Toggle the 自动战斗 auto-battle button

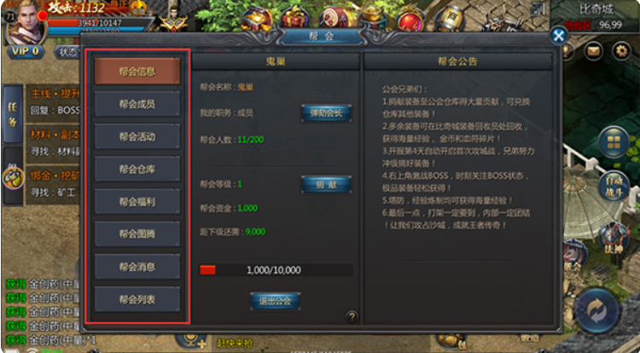click(x=614, y=187)
